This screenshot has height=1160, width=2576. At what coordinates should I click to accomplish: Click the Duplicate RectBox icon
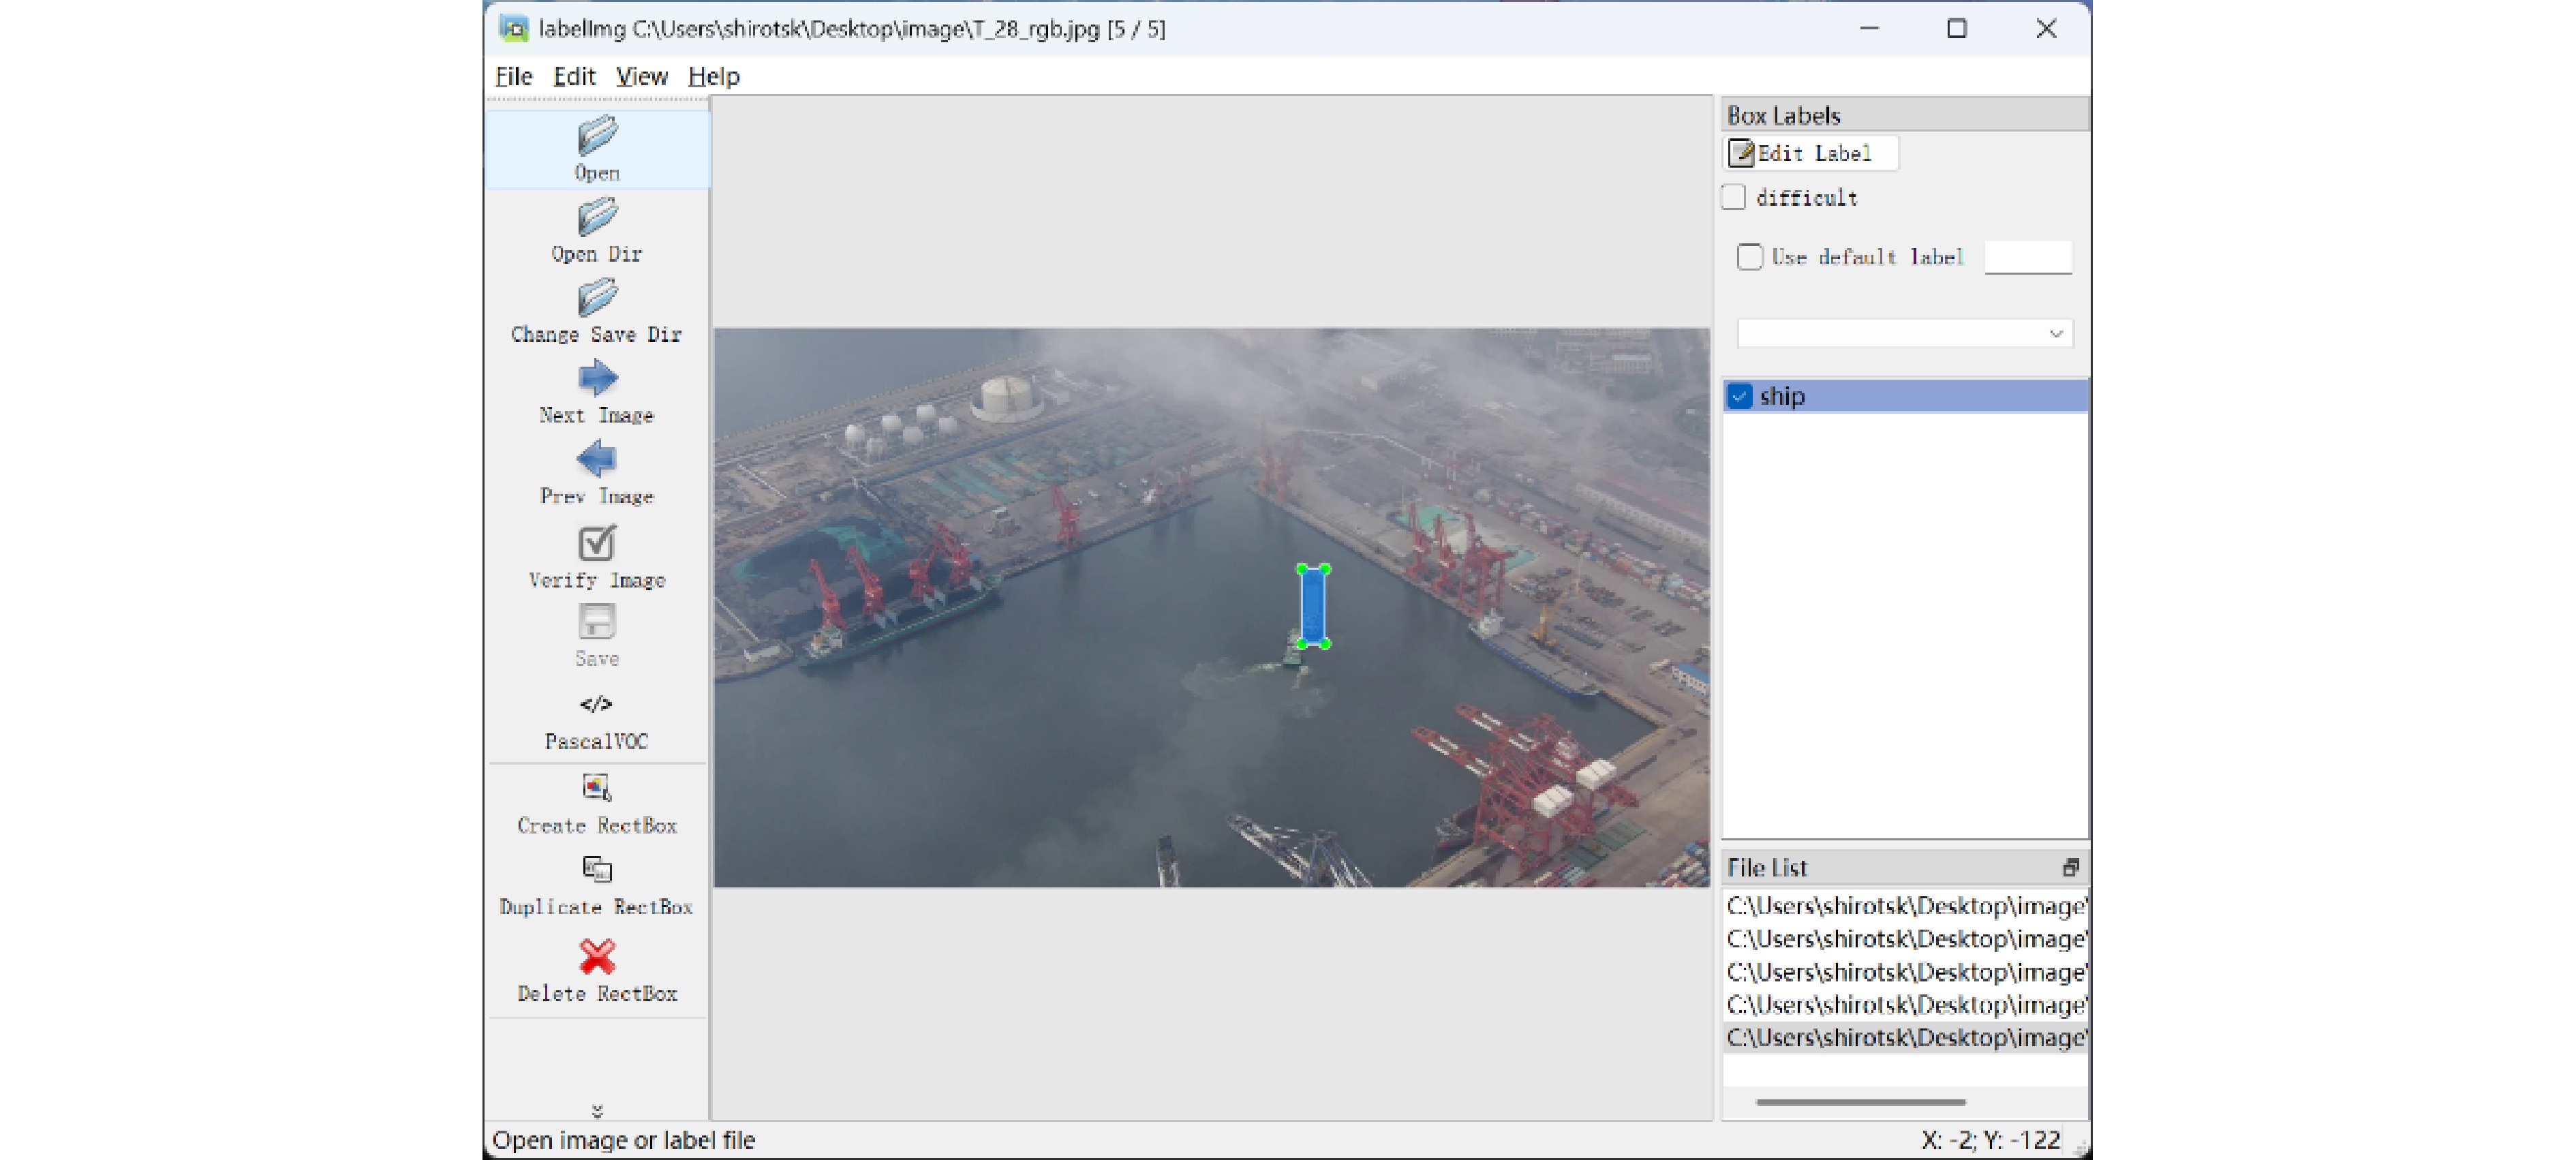pyautogui.click(x=597, y=869)
